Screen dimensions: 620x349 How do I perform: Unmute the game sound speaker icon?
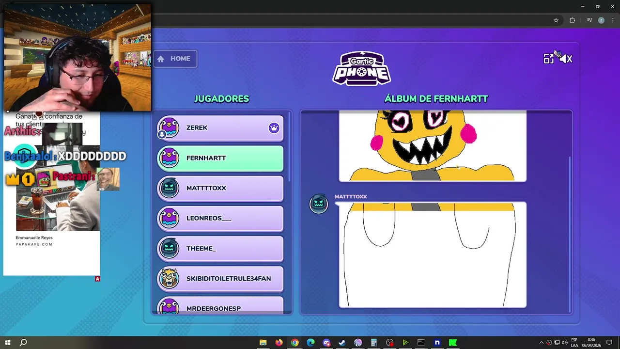pyautogui.click(x=566, y=59)
